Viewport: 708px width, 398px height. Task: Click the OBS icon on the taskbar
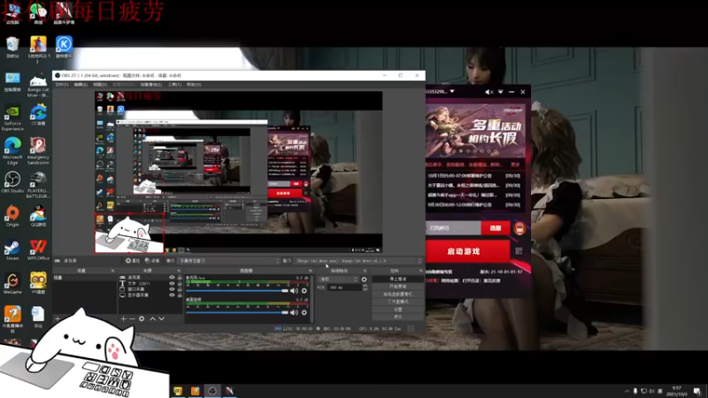(212, 391)
